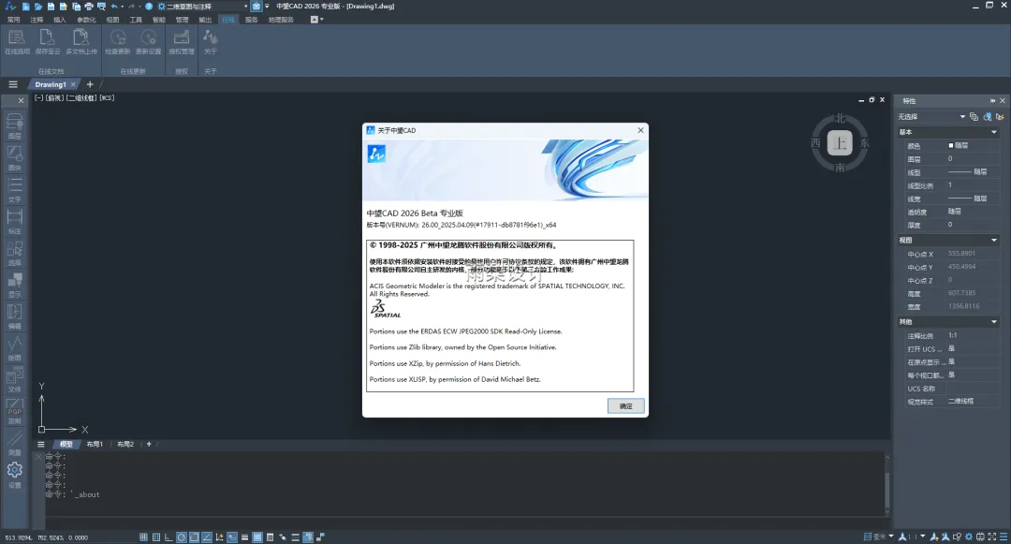
Task: Open the undo history dropdown arrow
Action: point(123,7)
